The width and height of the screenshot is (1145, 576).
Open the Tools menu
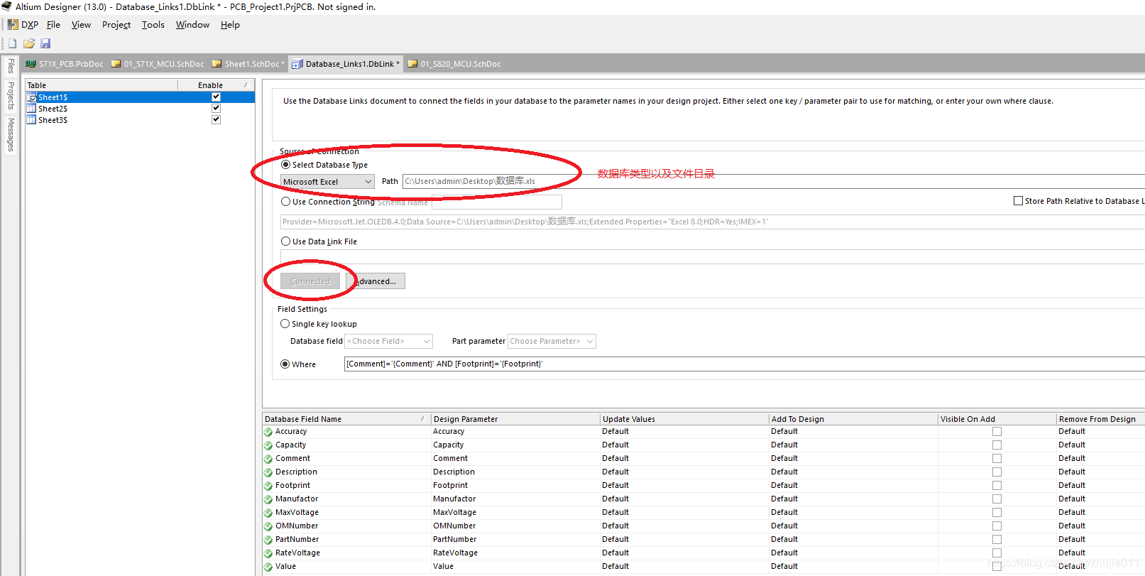(153, 25)
